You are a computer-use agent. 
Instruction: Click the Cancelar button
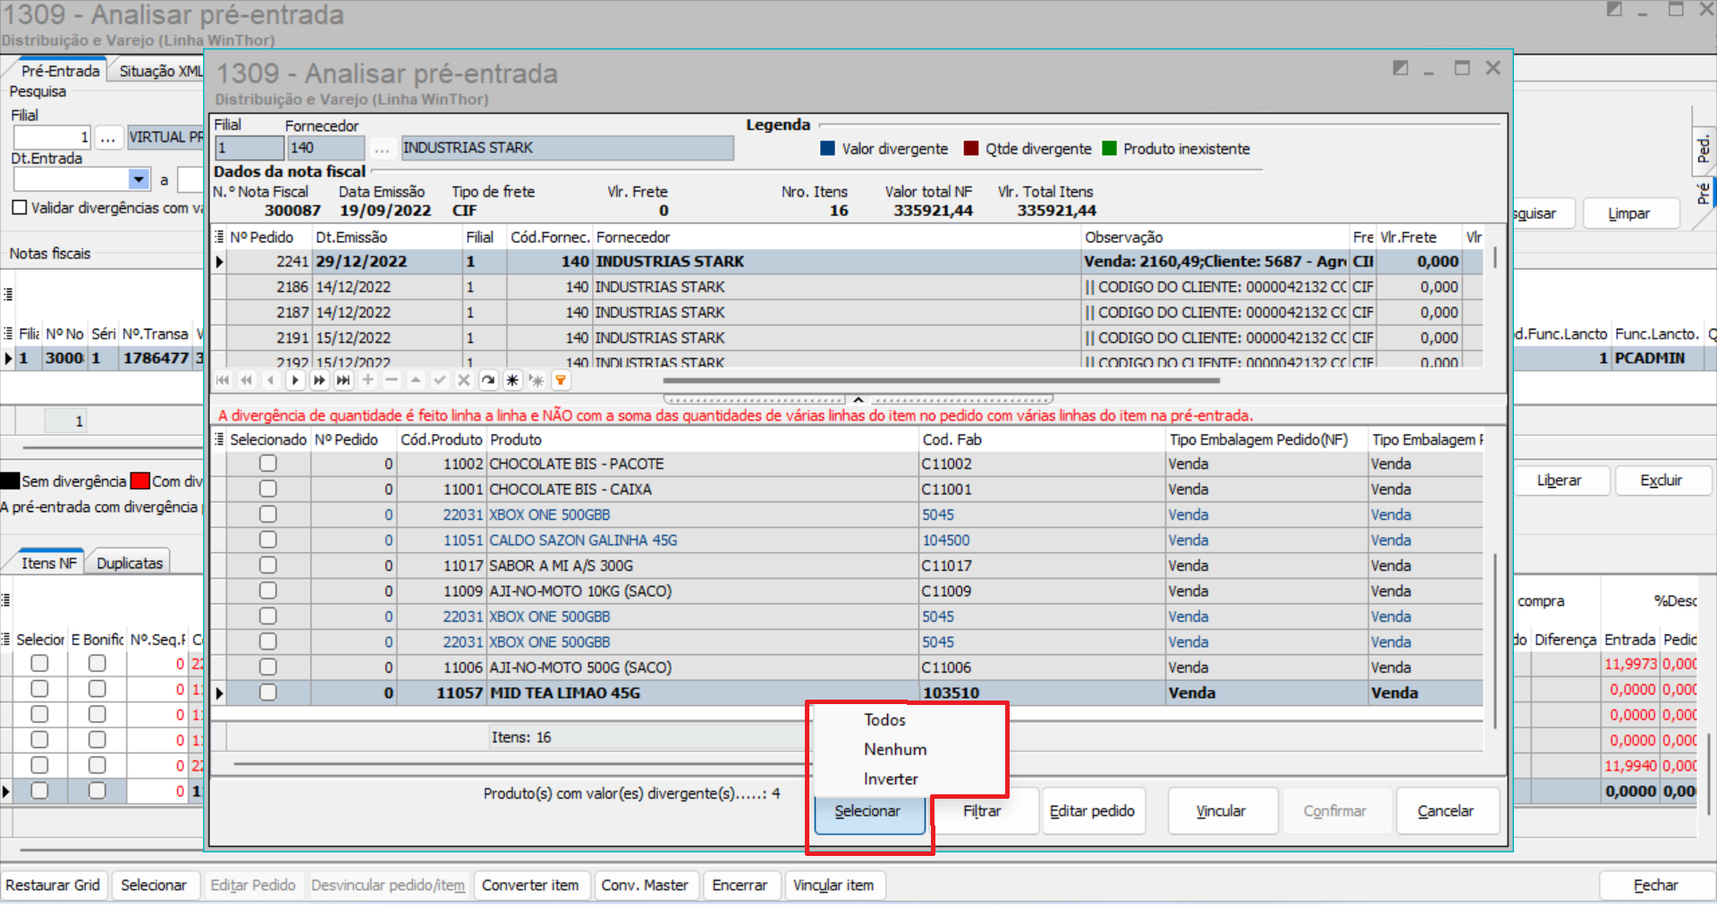click(x=1445, y=811)
